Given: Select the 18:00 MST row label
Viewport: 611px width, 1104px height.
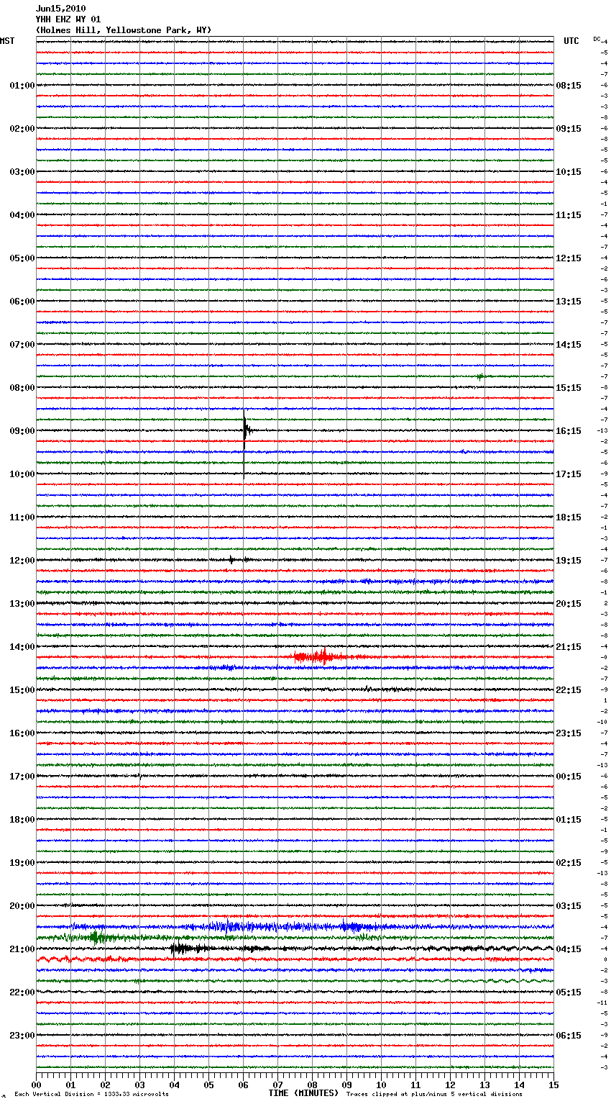Looking at the screenshot, I should point(22,820).
